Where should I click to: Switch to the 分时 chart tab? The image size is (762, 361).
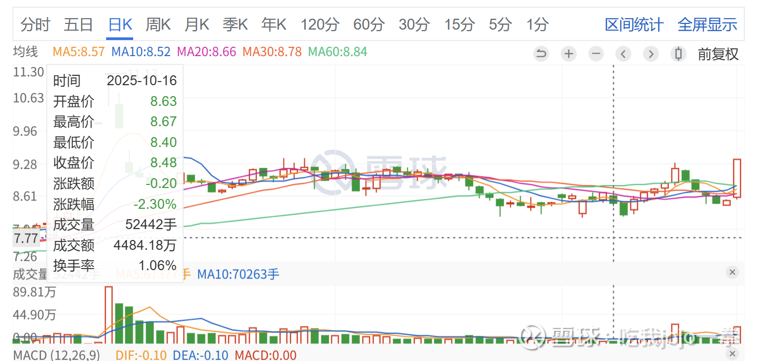coord(35,24)
